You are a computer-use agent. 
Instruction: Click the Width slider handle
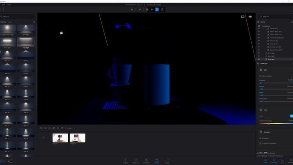261,95
